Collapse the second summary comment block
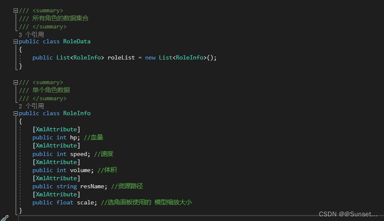 click(x=16, y=82)
